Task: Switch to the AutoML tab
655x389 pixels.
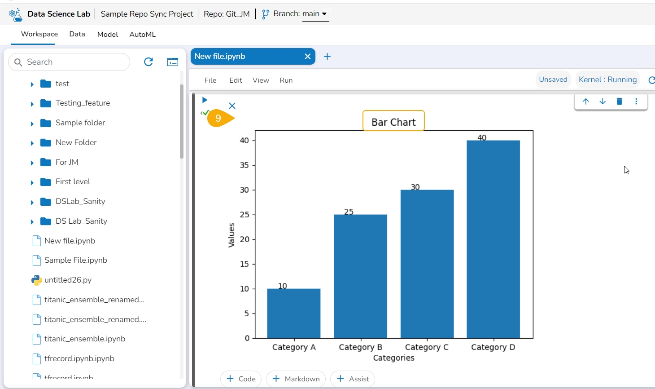Action: [142, 35]
